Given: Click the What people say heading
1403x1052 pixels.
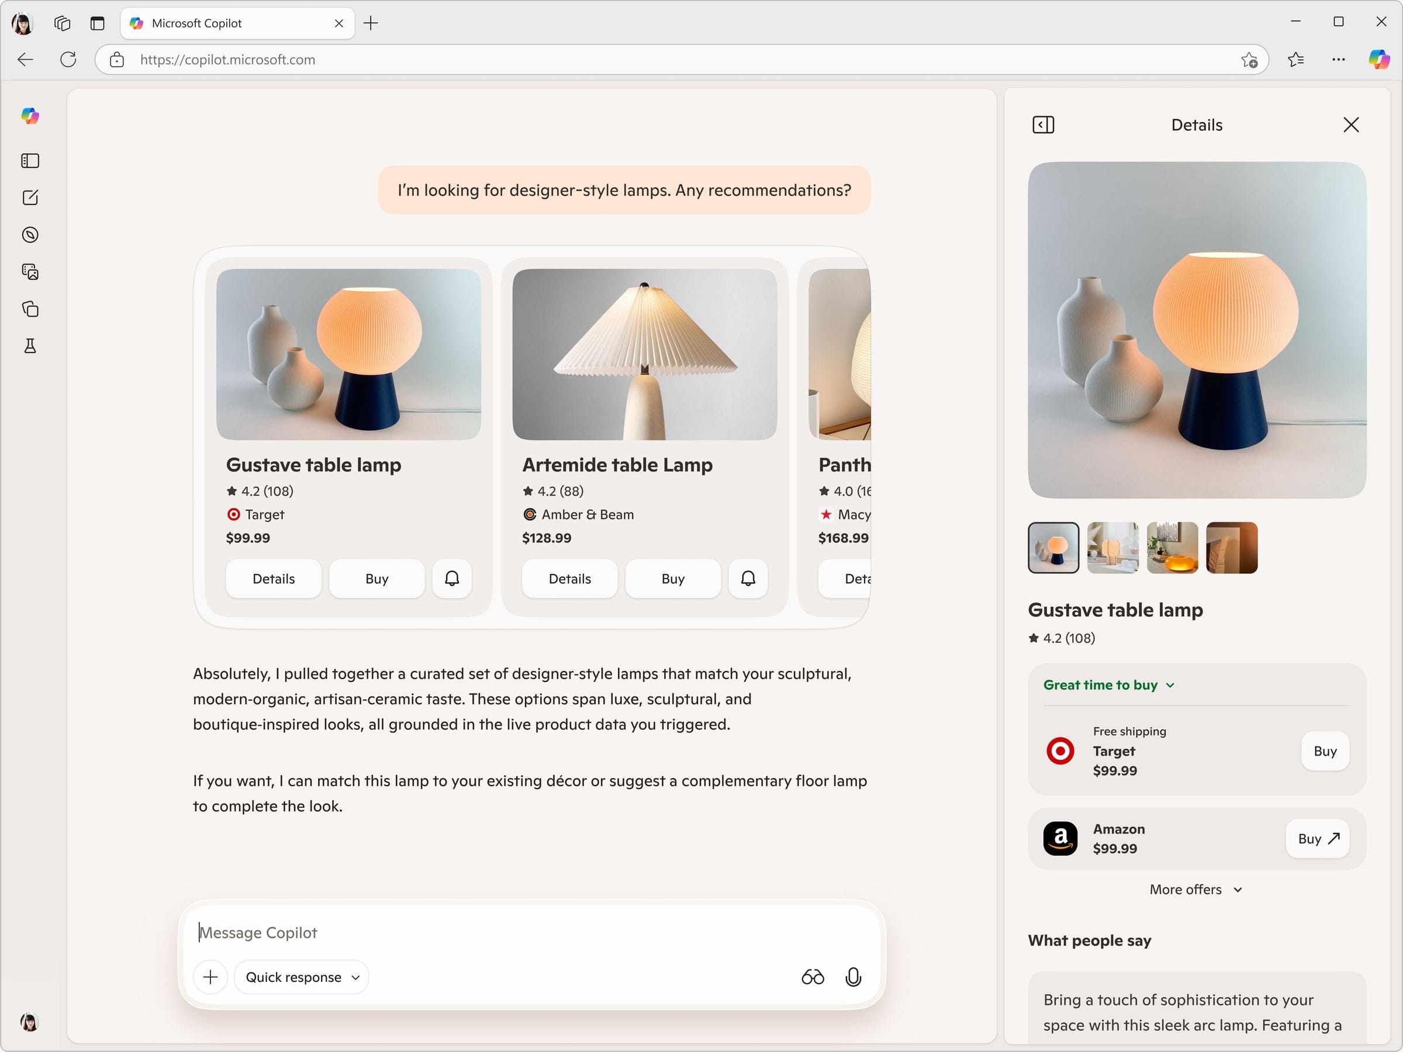Looking at the screenshot, I should pyautogui.click(x=1089, y=940).
